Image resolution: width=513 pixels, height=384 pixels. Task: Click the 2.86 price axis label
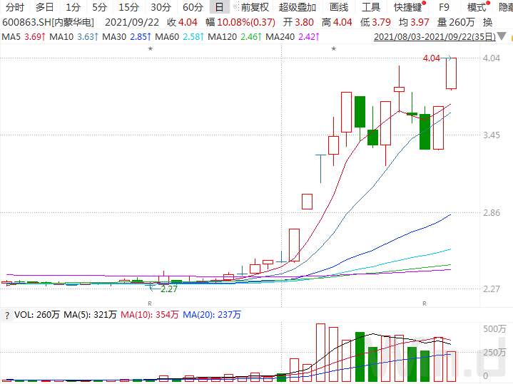(492, 213)
